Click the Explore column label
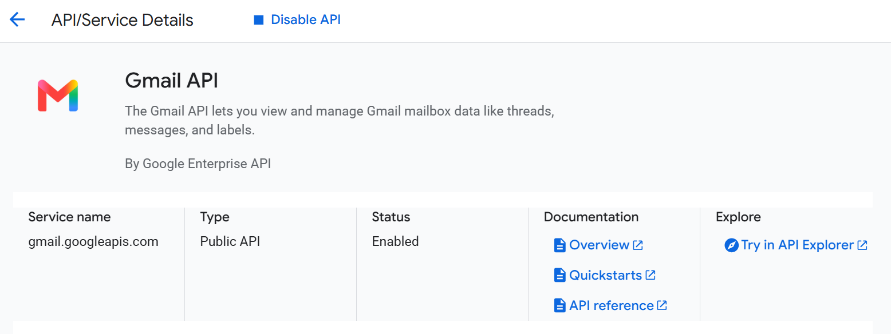 [x=738, y=217]
